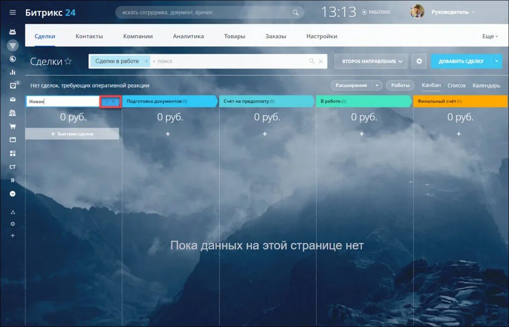Switch to the Список view
Viewport: 509px width, 327px height.
(x=456, y=85)
